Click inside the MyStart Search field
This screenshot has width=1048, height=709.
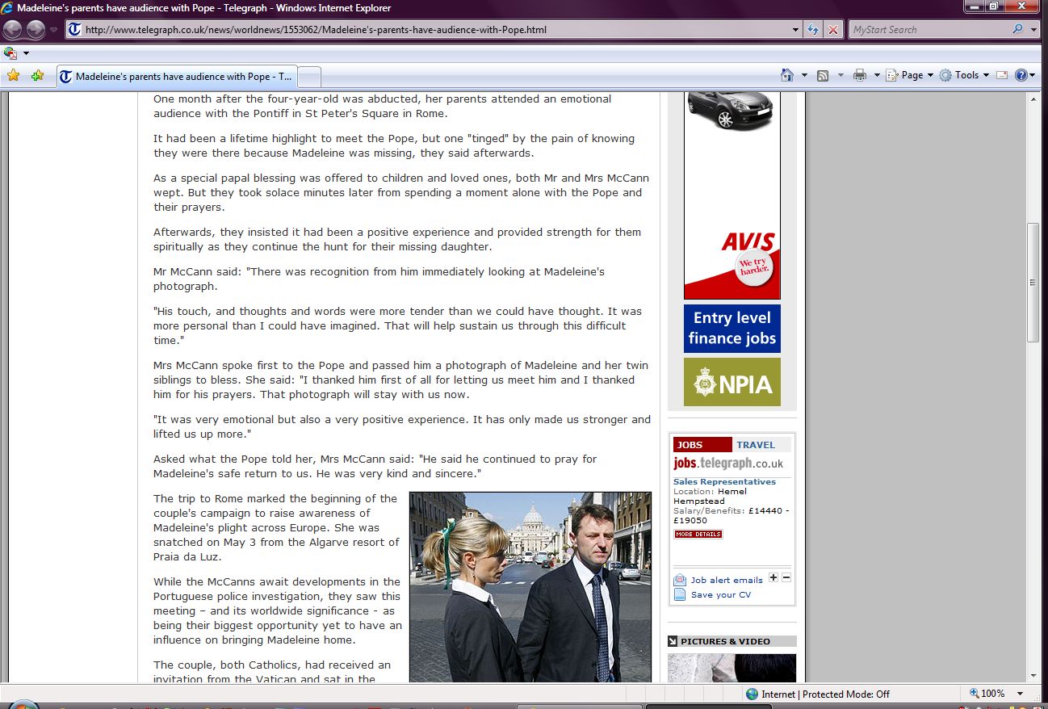point(929,30)
